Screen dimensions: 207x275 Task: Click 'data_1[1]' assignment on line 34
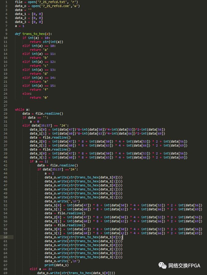click(x=97, y=133)
